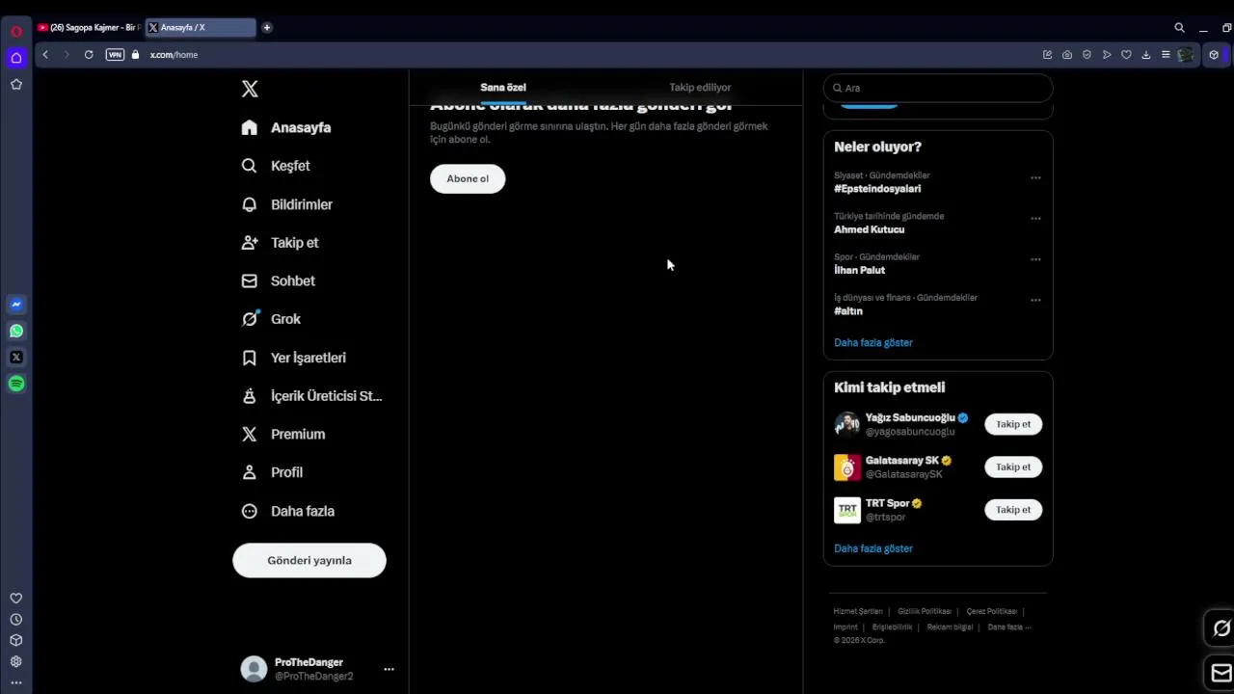Click the X logo above Anasayfa
This screenshot has width=1234, height=694.
(250, 89)
